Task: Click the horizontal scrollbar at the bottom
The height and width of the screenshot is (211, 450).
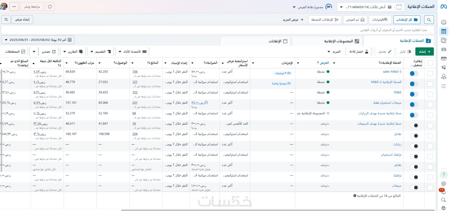Action: tap(278, 210)
